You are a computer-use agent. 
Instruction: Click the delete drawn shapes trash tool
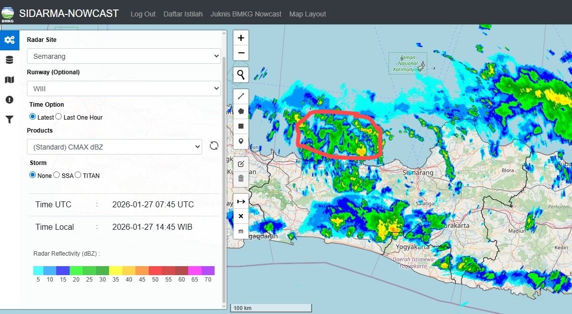[240, 178]
